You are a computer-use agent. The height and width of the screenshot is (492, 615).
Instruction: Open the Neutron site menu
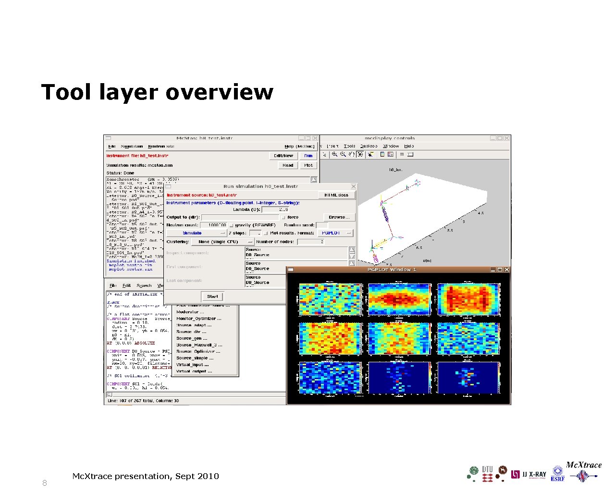point(161,147)
